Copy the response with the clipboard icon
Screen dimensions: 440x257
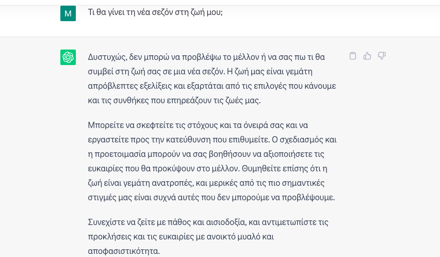tap(353, 56)
